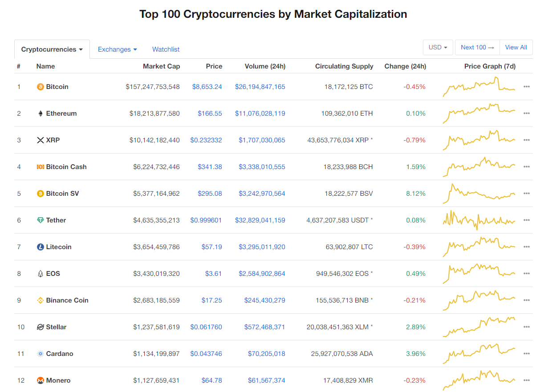Open the Monero name link

coord(58,380)
